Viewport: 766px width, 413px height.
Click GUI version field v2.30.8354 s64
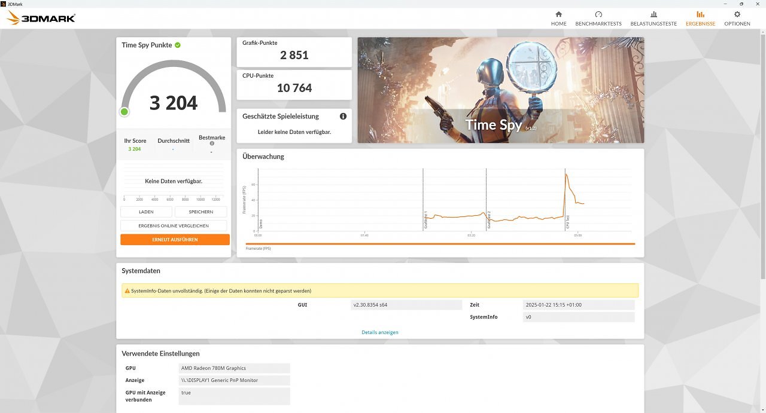pyautogui.click(x=406, y=305)
